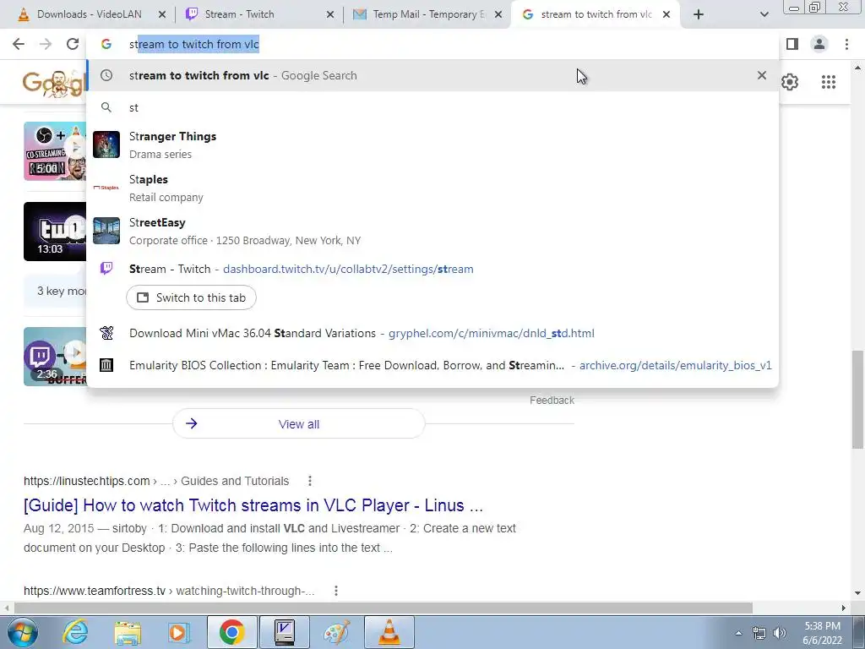Expand the tab search chevron
The height and width of the screenshot is (649, 865).
pyautogui.click(x=764, y=14)
